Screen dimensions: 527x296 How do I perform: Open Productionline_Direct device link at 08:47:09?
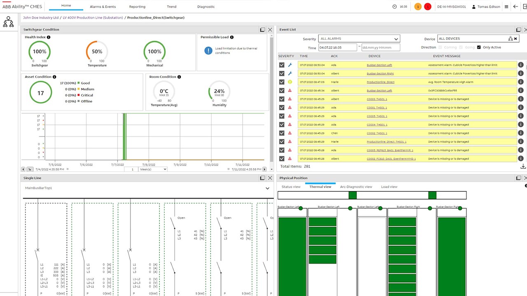[x=380, y=82]
